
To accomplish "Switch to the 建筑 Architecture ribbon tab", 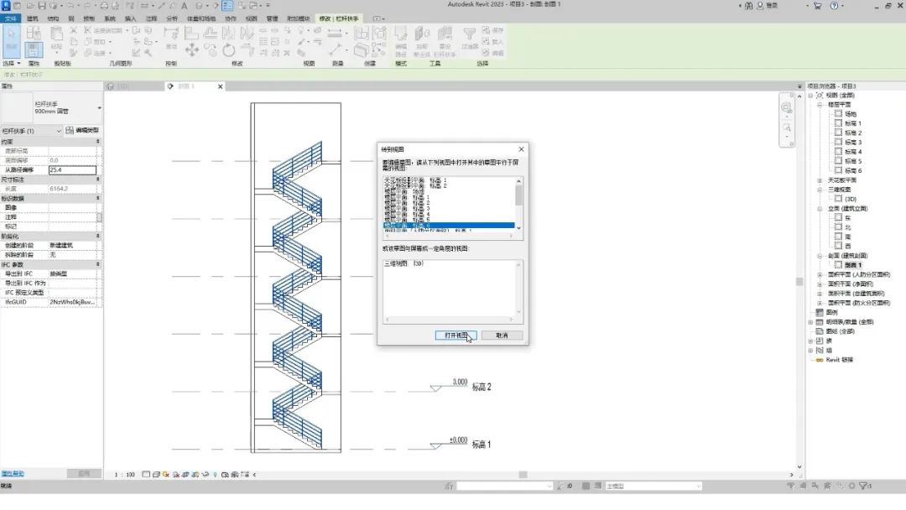I will (33, 18).
